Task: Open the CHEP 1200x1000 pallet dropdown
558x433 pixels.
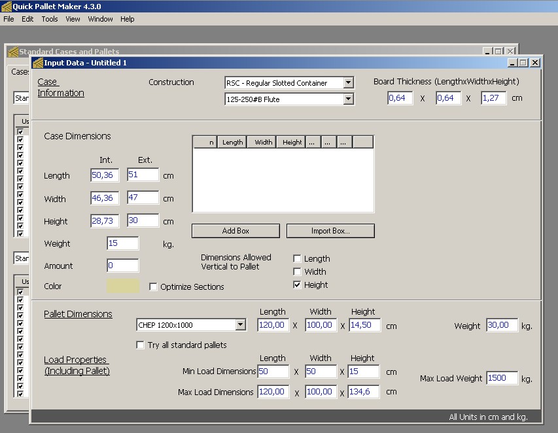Action: click(x=241, y=325)
